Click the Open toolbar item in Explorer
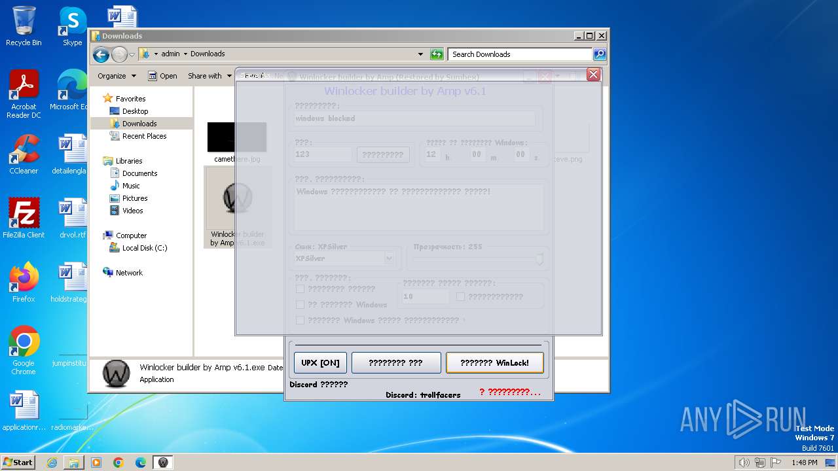 point(162,76)
